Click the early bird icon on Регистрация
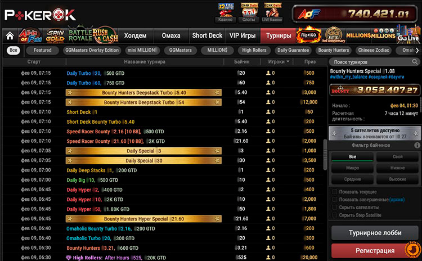Screen dimensions: 422x261 pos(412,250)
